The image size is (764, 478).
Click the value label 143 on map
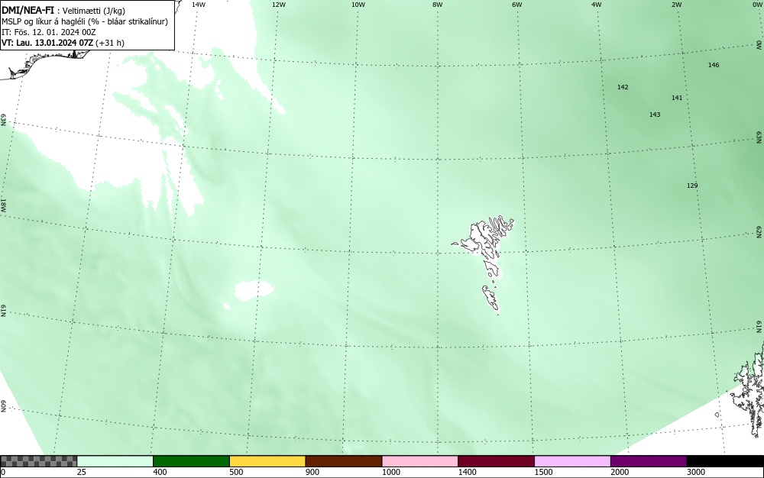tap(655, 115)
